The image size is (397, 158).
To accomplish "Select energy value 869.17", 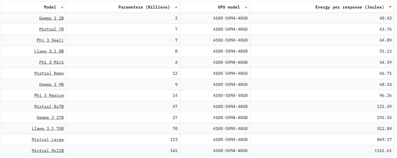I will click(384, 140).
